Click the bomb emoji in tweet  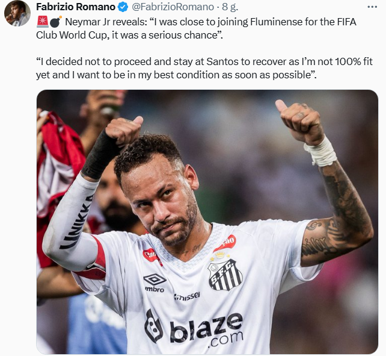[56, 22]
